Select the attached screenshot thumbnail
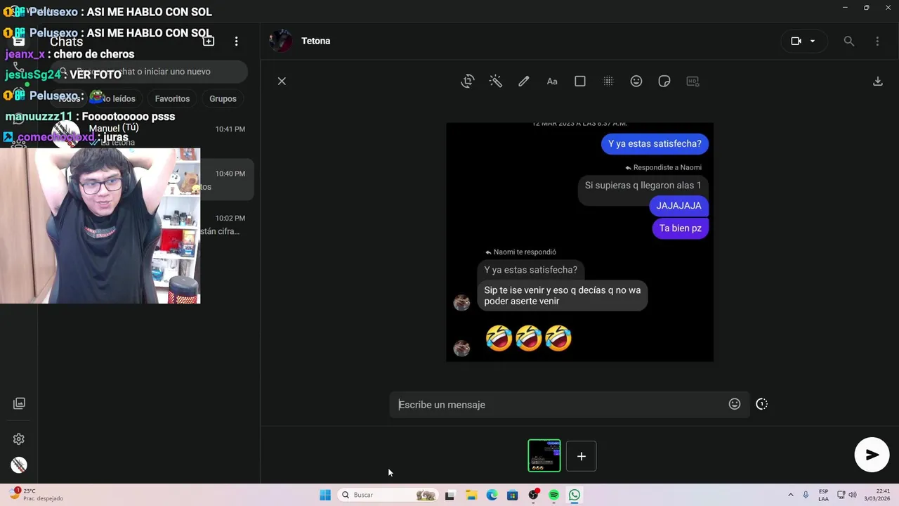Viewport: 899px width, 506px height. (544, 455)
